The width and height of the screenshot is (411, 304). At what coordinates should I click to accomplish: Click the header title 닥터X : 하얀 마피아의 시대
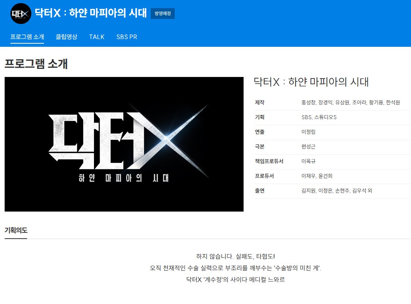coord(91,13)
